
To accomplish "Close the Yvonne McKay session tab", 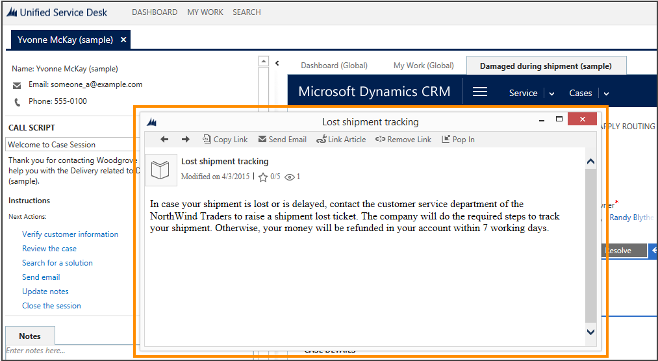I will click(x=123, y=40).
